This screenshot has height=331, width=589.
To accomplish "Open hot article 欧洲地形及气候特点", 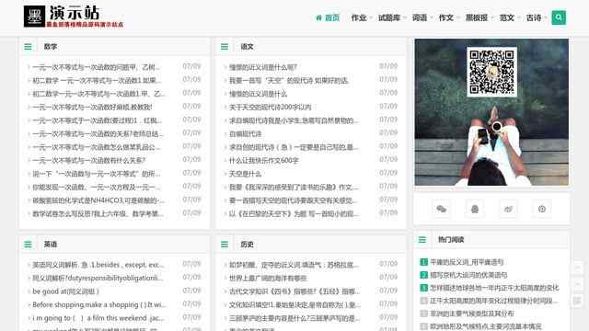I will 486,326.
